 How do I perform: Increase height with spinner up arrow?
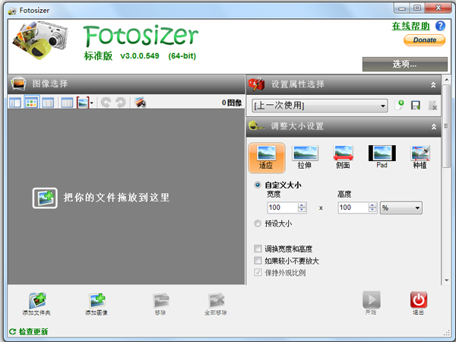(x=372, y=205)
